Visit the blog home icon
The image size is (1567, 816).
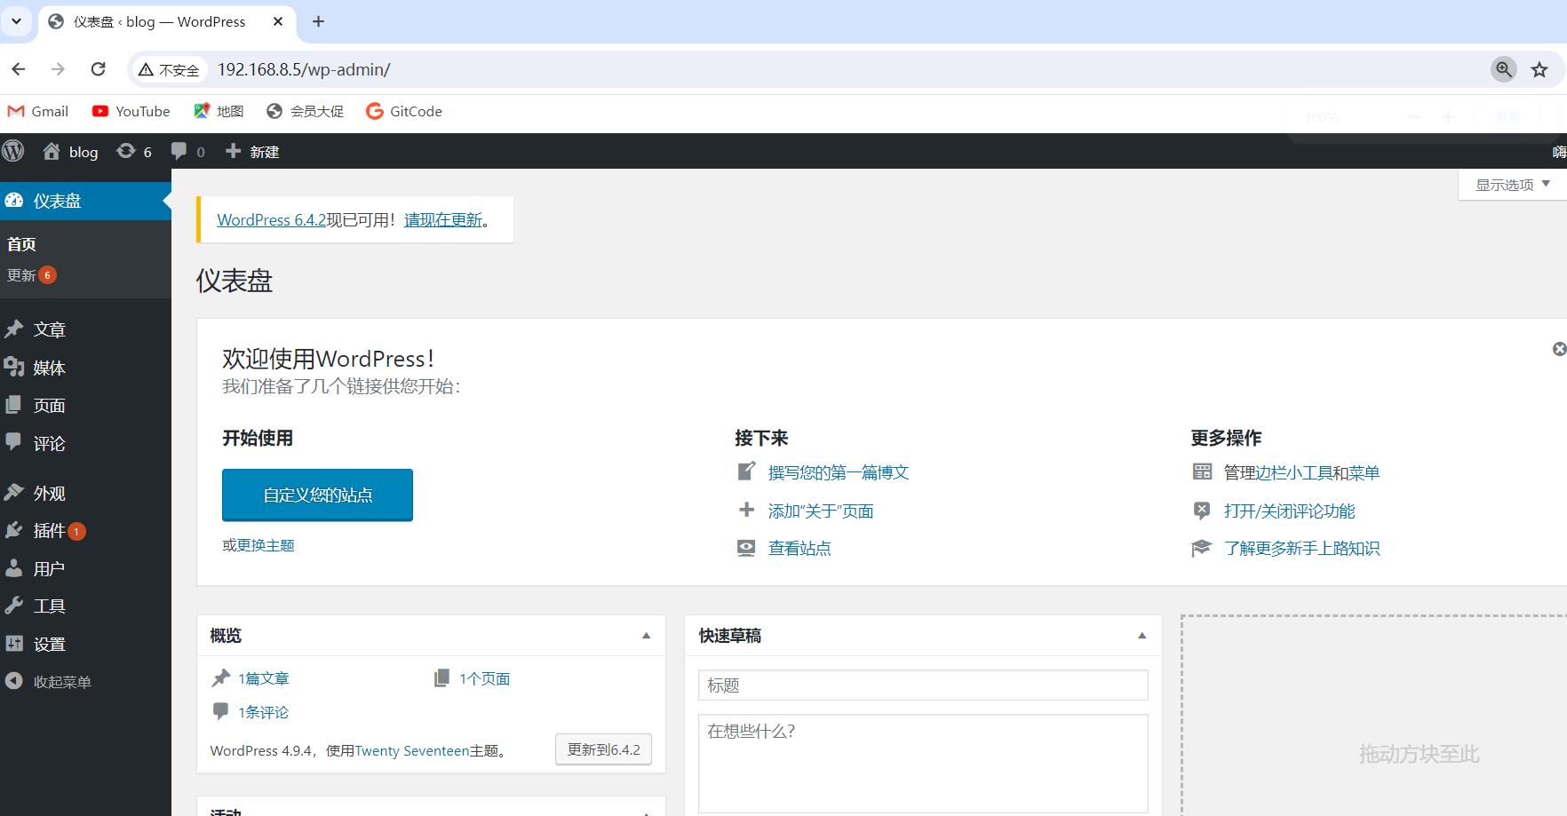[52, 151]
